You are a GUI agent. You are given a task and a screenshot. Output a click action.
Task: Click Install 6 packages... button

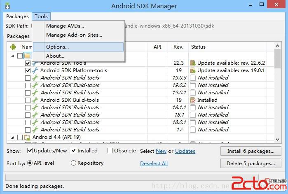pos(251,151)
